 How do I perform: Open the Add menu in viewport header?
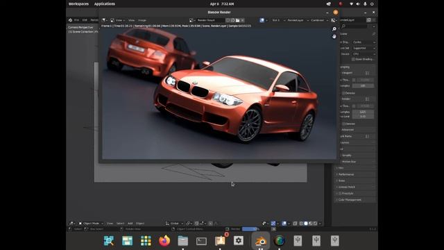pos(130,224)
